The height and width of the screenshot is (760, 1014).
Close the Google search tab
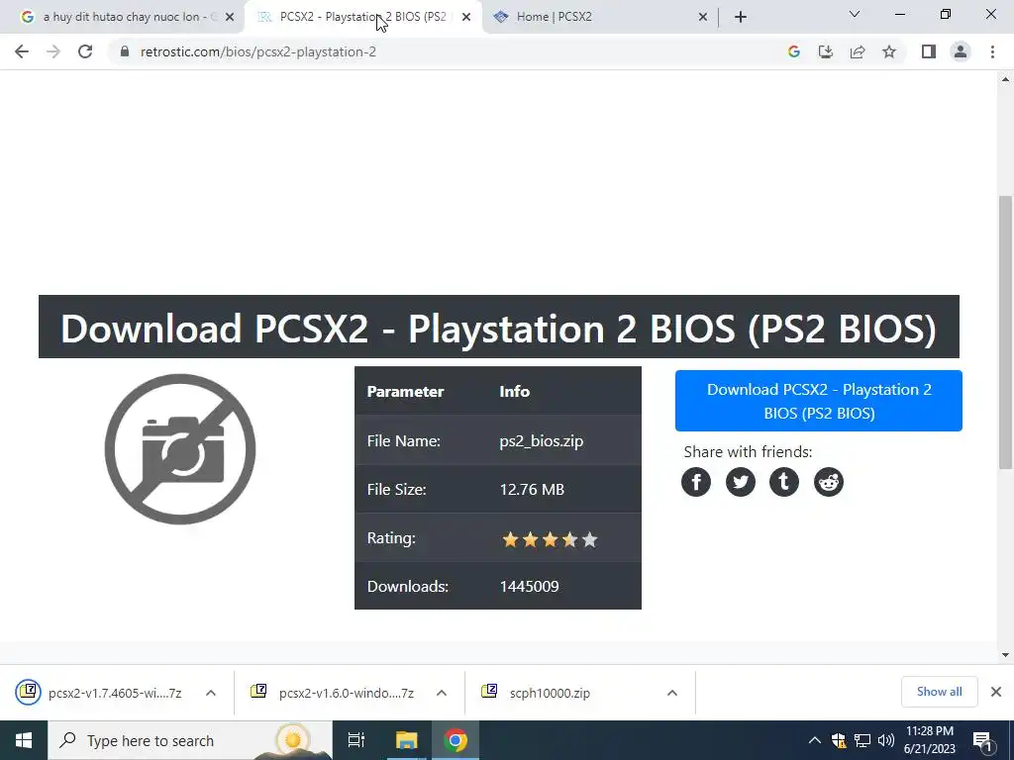pos(229,18)
